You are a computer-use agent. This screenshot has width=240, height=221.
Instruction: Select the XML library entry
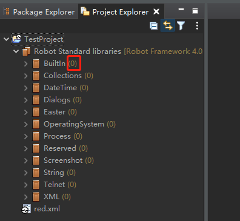pyautogui.click(x=52, y=197)
